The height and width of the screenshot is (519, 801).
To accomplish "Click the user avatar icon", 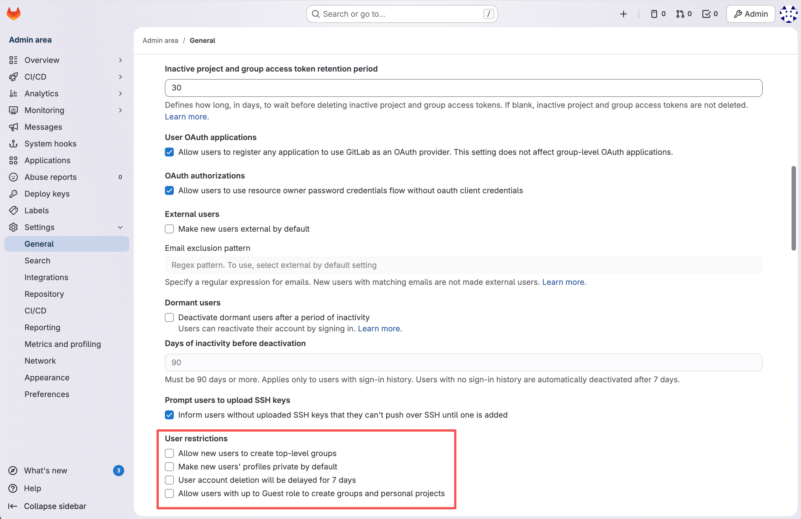I will (788, 14).
